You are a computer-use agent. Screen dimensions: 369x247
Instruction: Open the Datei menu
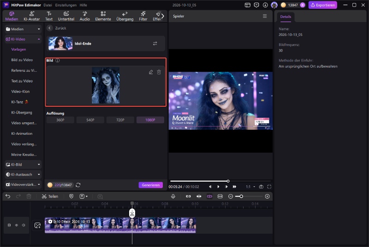pos(48,5)
